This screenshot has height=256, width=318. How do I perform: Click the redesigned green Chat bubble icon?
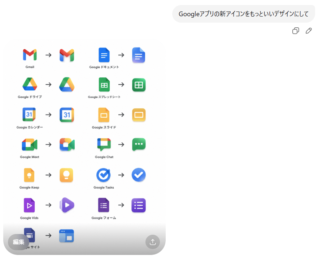click(x=139, y=144)
